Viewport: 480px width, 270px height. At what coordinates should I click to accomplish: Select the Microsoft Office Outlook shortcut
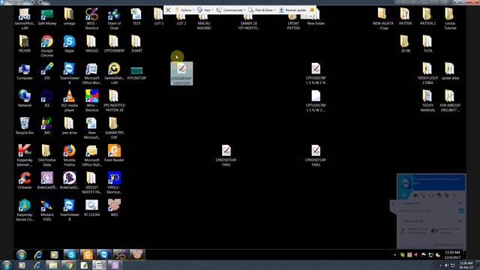click(91, 155)
